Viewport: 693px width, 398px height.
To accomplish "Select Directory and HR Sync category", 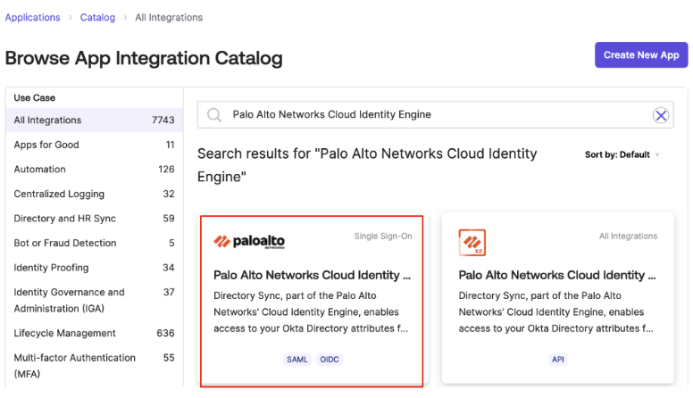I will coord(94,219).
